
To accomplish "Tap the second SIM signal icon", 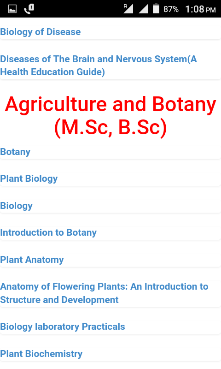I will [x=143, y=9].
